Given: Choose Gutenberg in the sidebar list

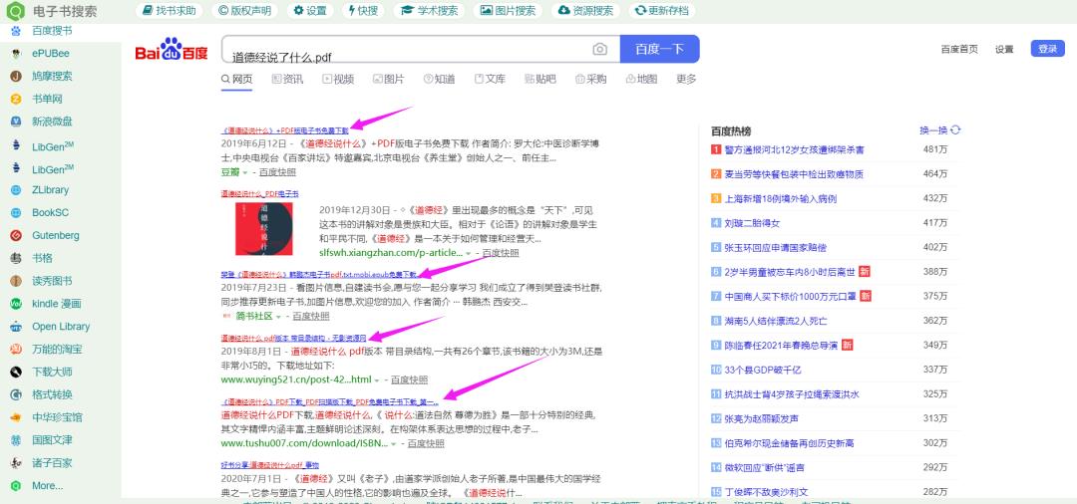Looking at the screenshot, I should (x=55, y=235).
